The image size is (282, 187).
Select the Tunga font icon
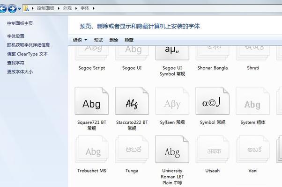(132, 149)
